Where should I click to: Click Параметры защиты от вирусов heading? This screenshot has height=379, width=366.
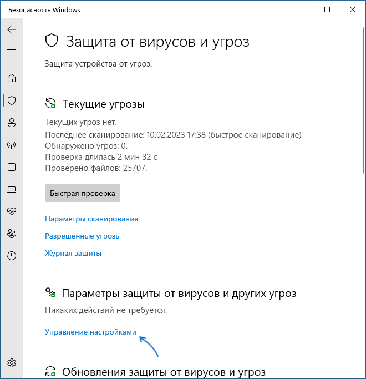click(x=179, y=294)
